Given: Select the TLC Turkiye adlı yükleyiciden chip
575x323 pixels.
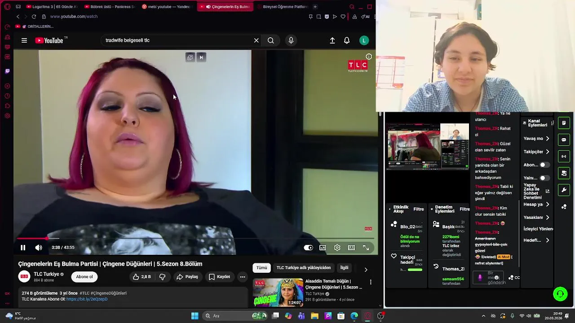Looking at the screenshot, I should [304, 268].
